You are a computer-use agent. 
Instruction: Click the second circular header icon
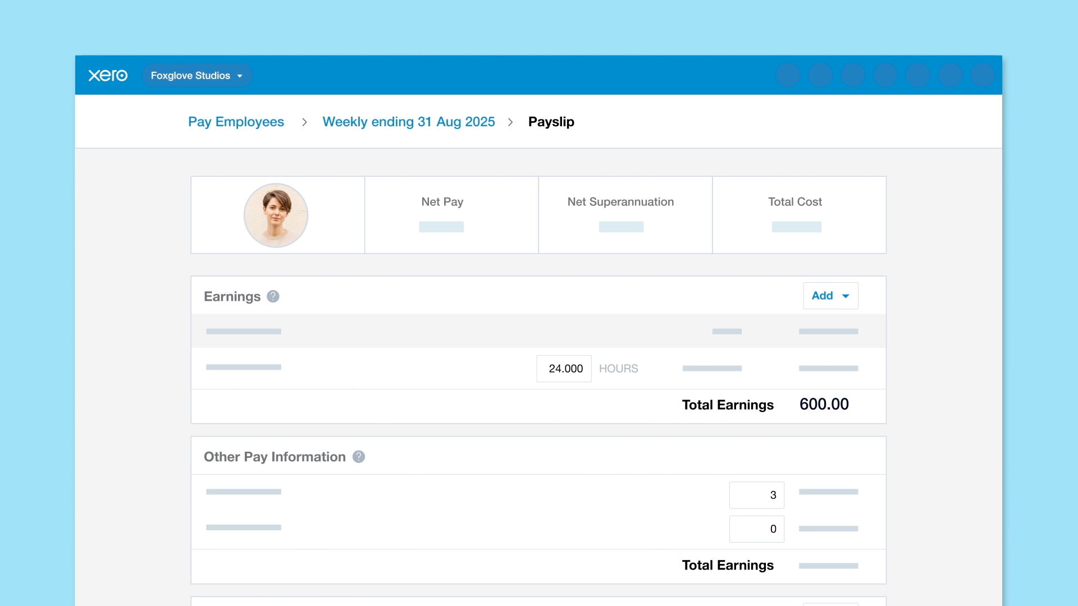click(x=820, y=75)
